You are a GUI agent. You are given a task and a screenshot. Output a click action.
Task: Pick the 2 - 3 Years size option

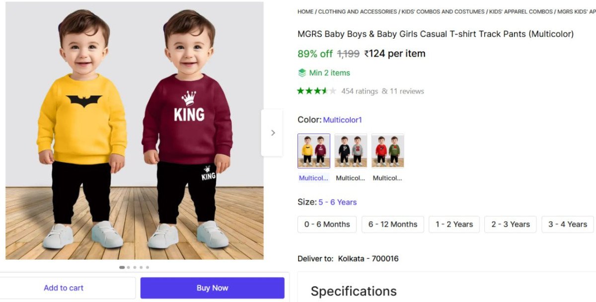pyautogui.click(x=511, y=225)
